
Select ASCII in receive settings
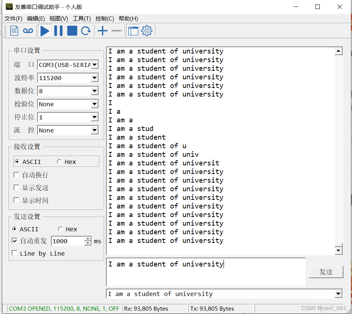tap(28, 162)
